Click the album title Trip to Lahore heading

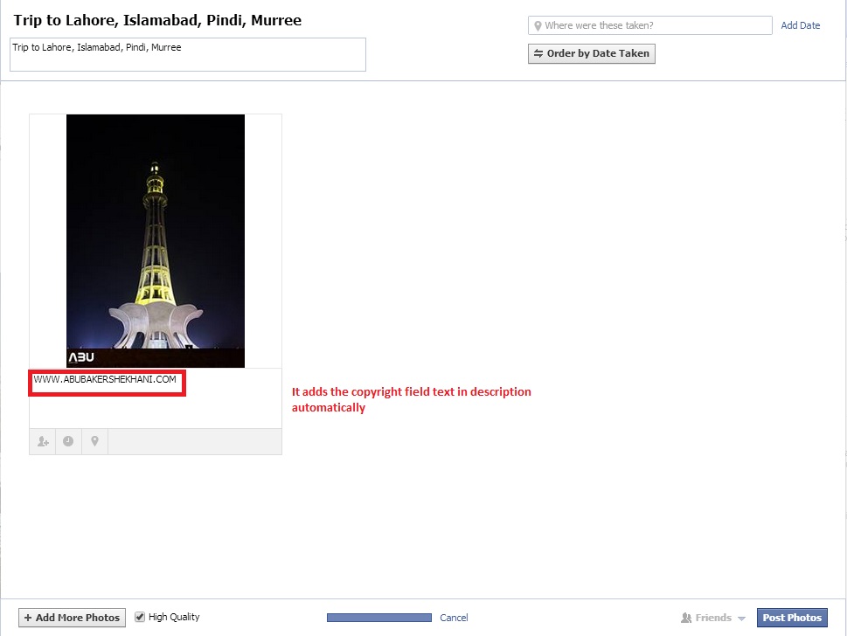point(157,20)
